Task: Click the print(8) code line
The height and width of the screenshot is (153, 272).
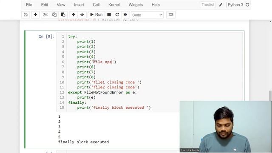Action: click(x=86, y=77)
